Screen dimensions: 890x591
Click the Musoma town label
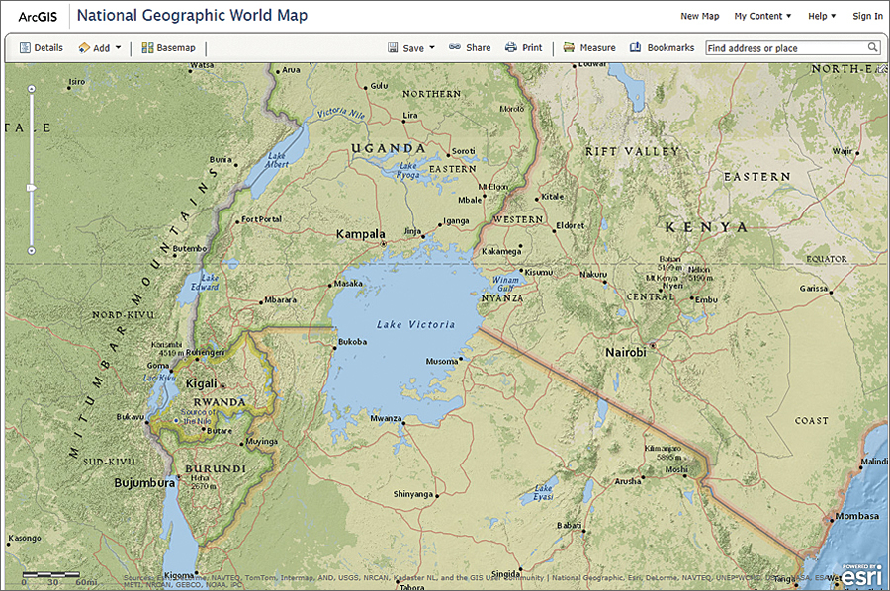442,362
